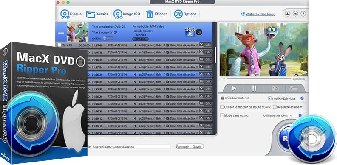Play the preview video
337x165 pixels.
click(234, 88)
